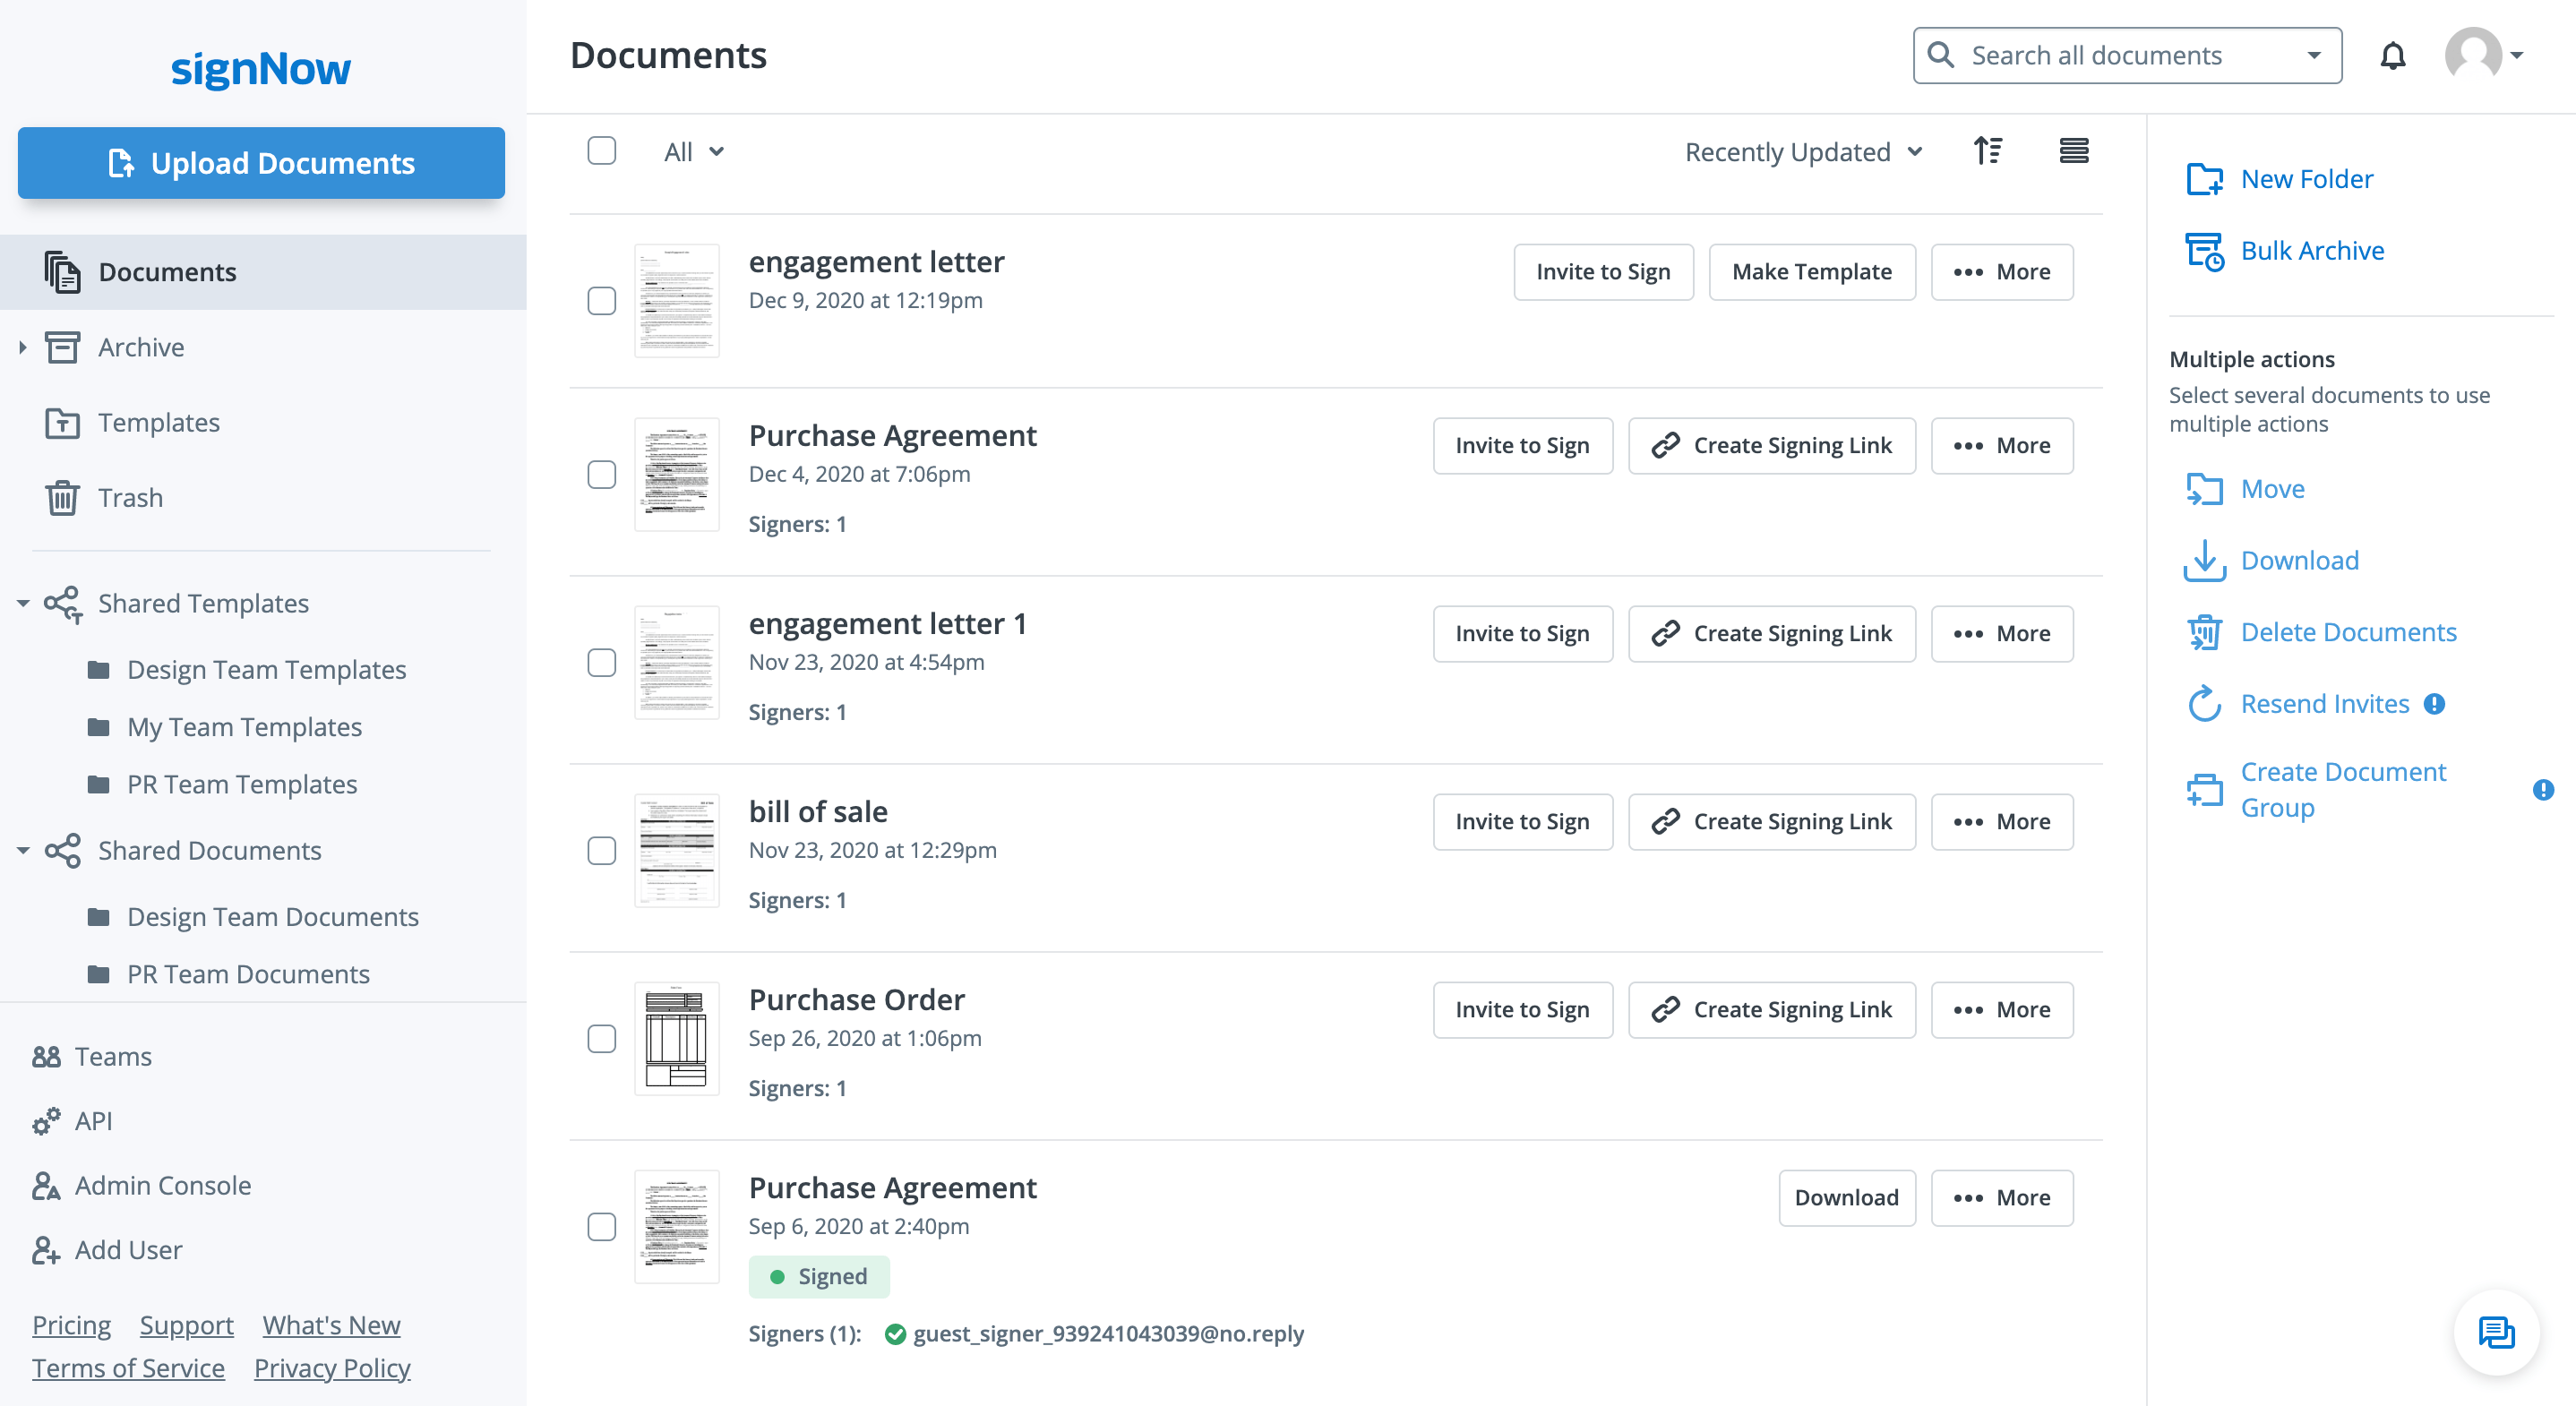Viewport: 2576px width, 1406px height.
Task: Open the Privacy Policy link
Action: click(332, 1367)
